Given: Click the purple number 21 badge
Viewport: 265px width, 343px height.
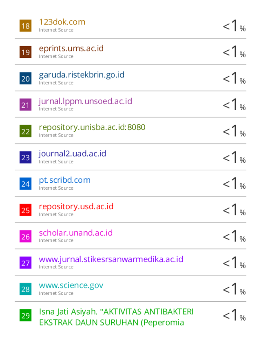Looking at the screenshot, I should [25, 105].
